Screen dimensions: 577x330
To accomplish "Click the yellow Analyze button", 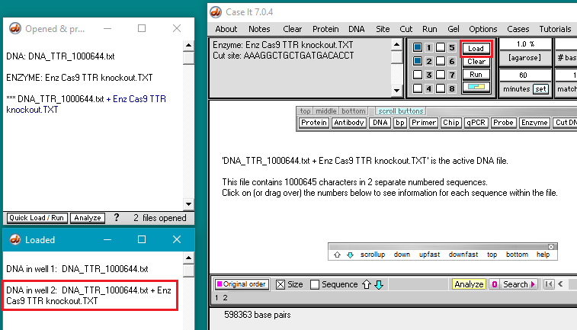I will tap(469, 284).
